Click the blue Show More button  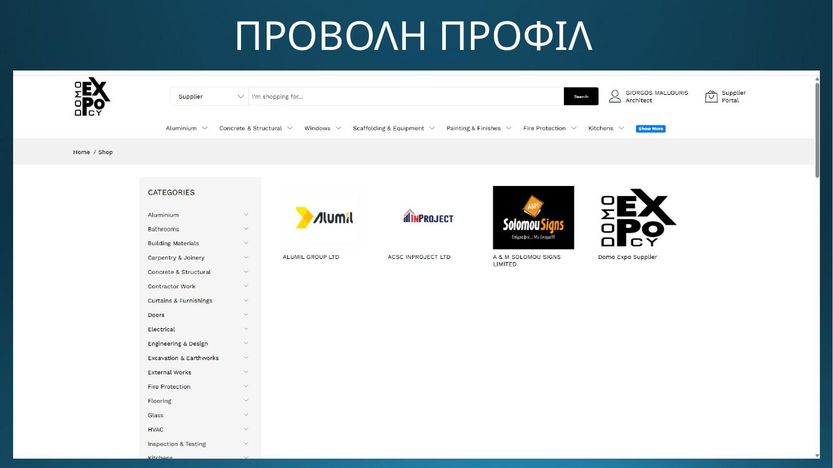tap(651, 129)
